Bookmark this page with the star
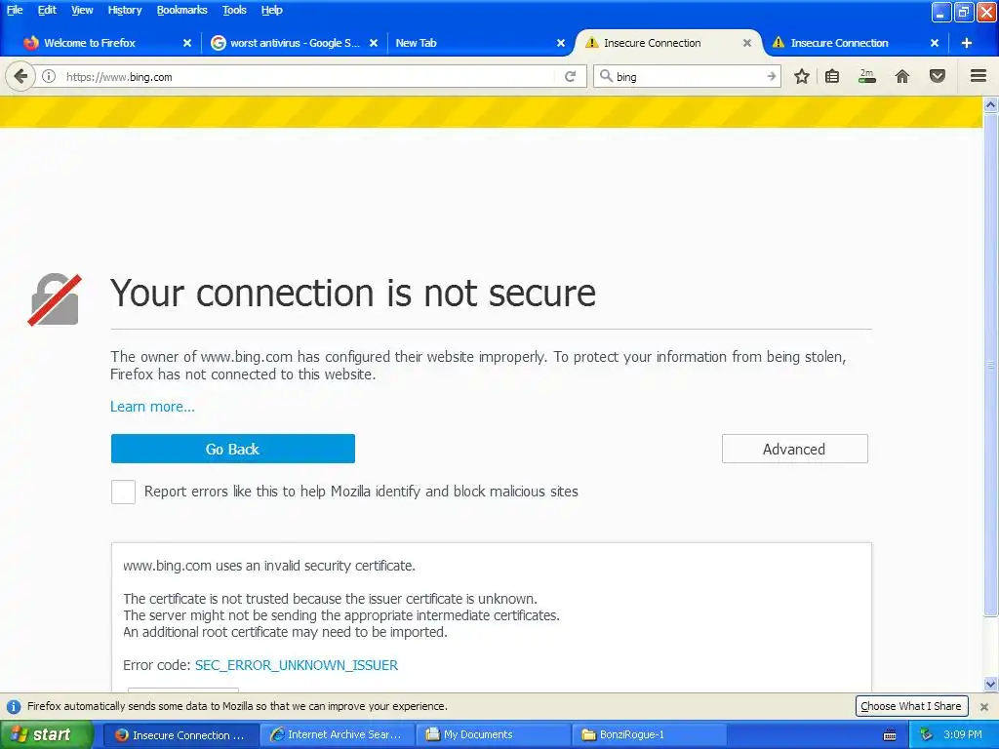Image resolution: width=999 pixels, height=749 pixels. tap(802, 76)
